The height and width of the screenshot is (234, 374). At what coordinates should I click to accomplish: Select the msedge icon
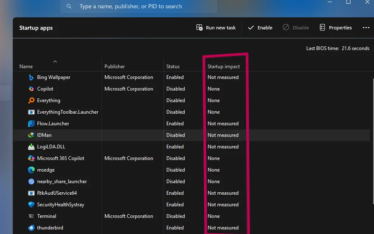[x=31, y=170]
